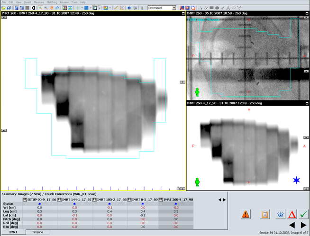Click the clipboard notes button

pos(265,215)
